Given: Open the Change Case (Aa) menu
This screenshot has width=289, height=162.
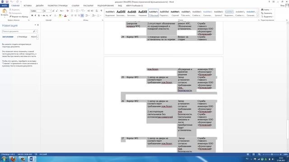Looking at the screenshot, I should [62, 11].
